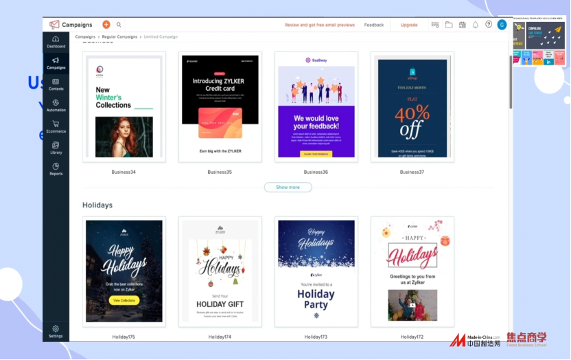571x360 pixels.
Task: Click the Feedback link
Action: point(373,25)
